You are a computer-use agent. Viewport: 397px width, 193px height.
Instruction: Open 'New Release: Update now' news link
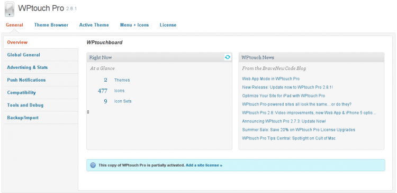tap(287, 87)
